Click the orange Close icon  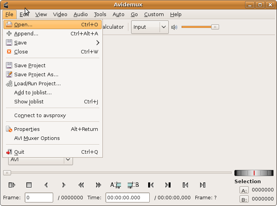click(x=9, y=51)
